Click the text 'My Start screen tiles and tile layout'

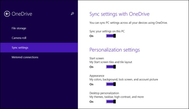111,62
